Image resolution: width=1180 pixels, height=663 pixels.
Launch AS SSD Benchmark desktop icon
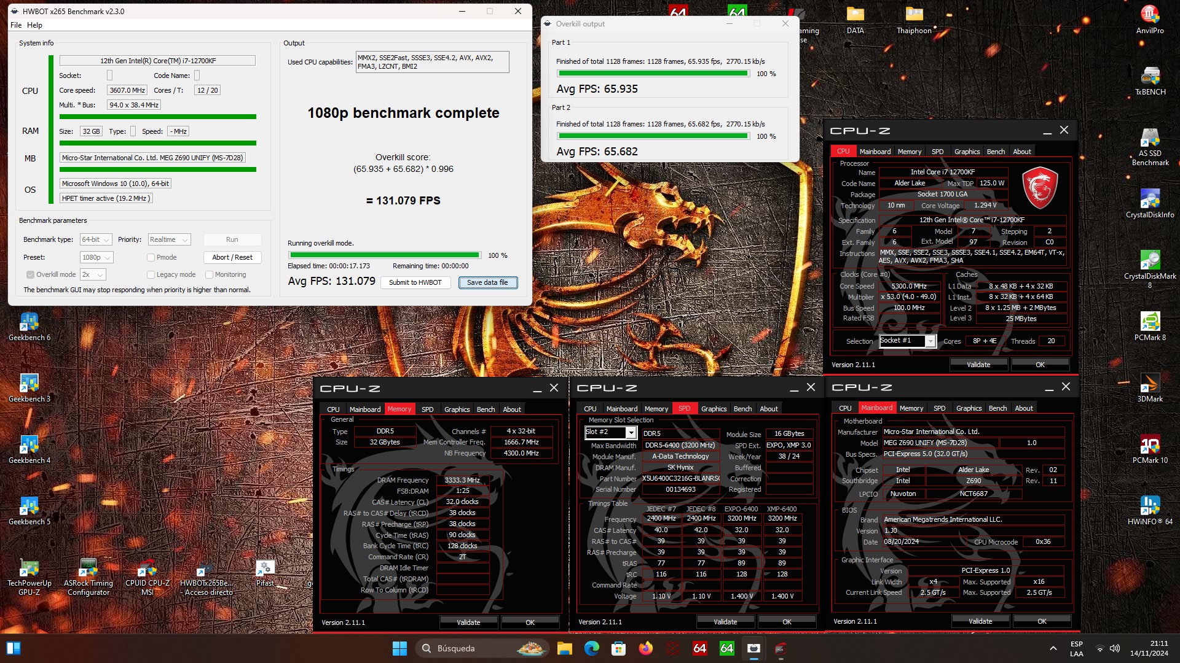(x=1150, y=147)
